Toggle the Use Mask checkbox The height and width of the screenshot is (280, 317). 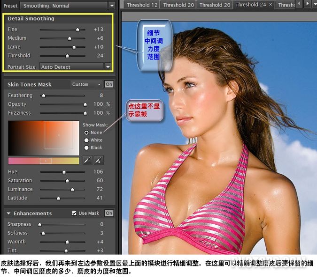click(74, 213)
